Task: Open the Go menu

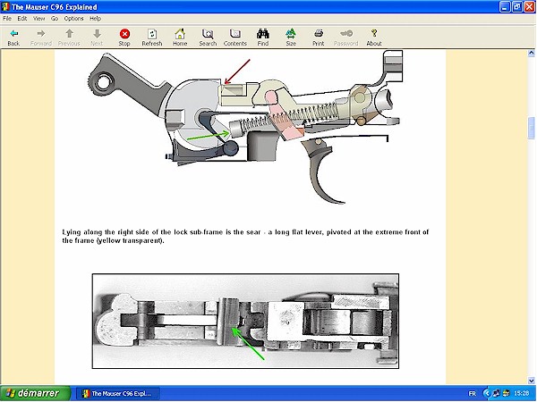Action: pyautogui.click(x=55, y=19)
